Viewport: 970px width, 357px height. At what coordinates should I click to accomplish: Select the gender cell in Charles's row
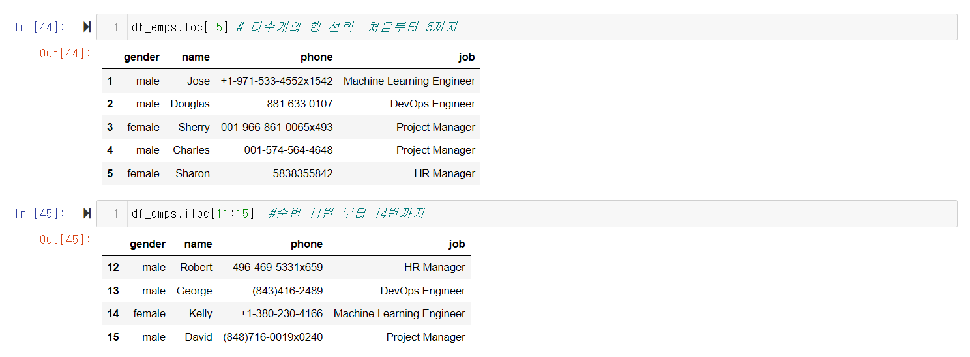[x=148, y=150]
